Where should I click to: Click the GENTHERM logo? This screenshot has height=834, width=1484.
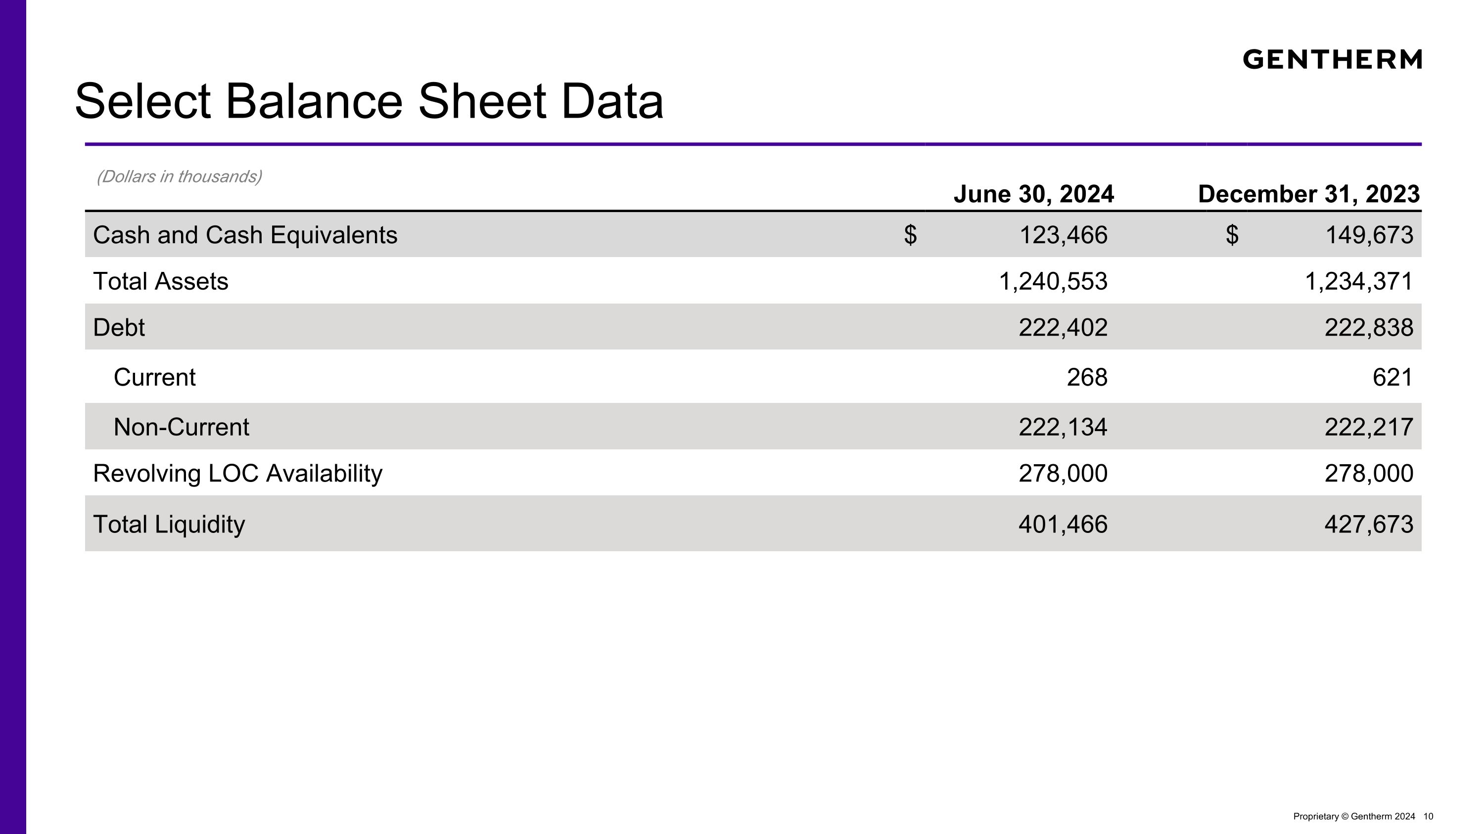[x=1332, y=59]
